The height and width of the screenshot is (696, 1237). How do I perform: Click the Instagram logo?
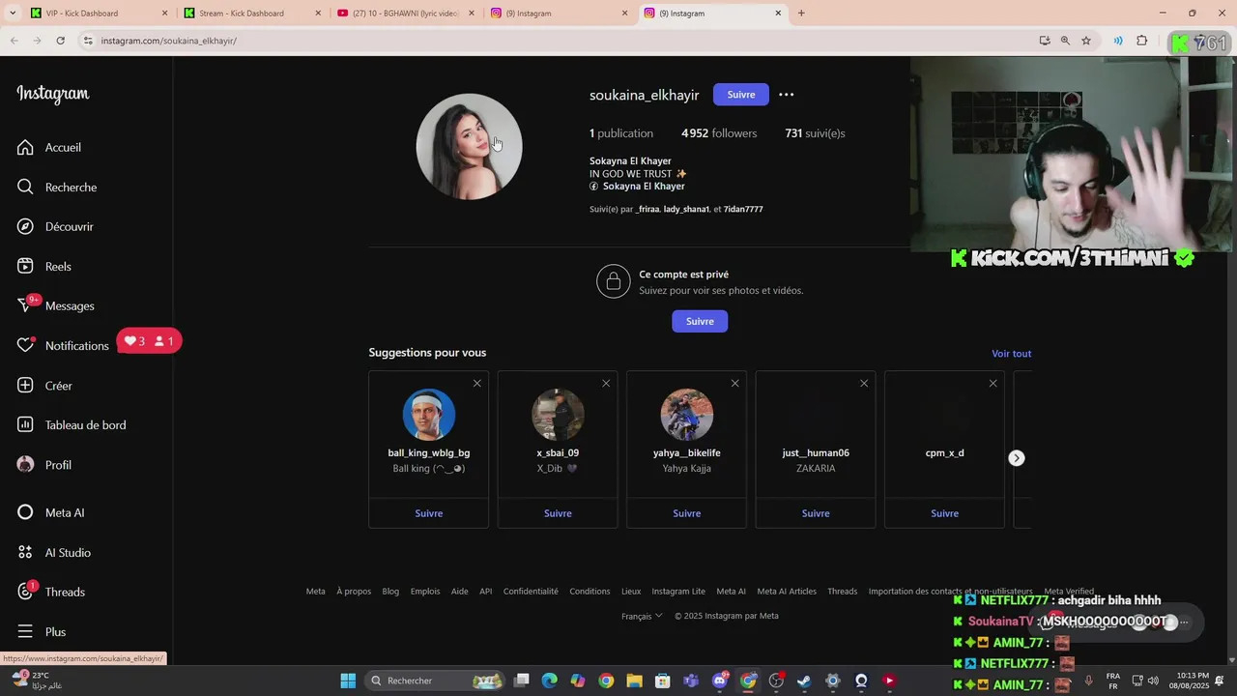[x=53, y=94]
